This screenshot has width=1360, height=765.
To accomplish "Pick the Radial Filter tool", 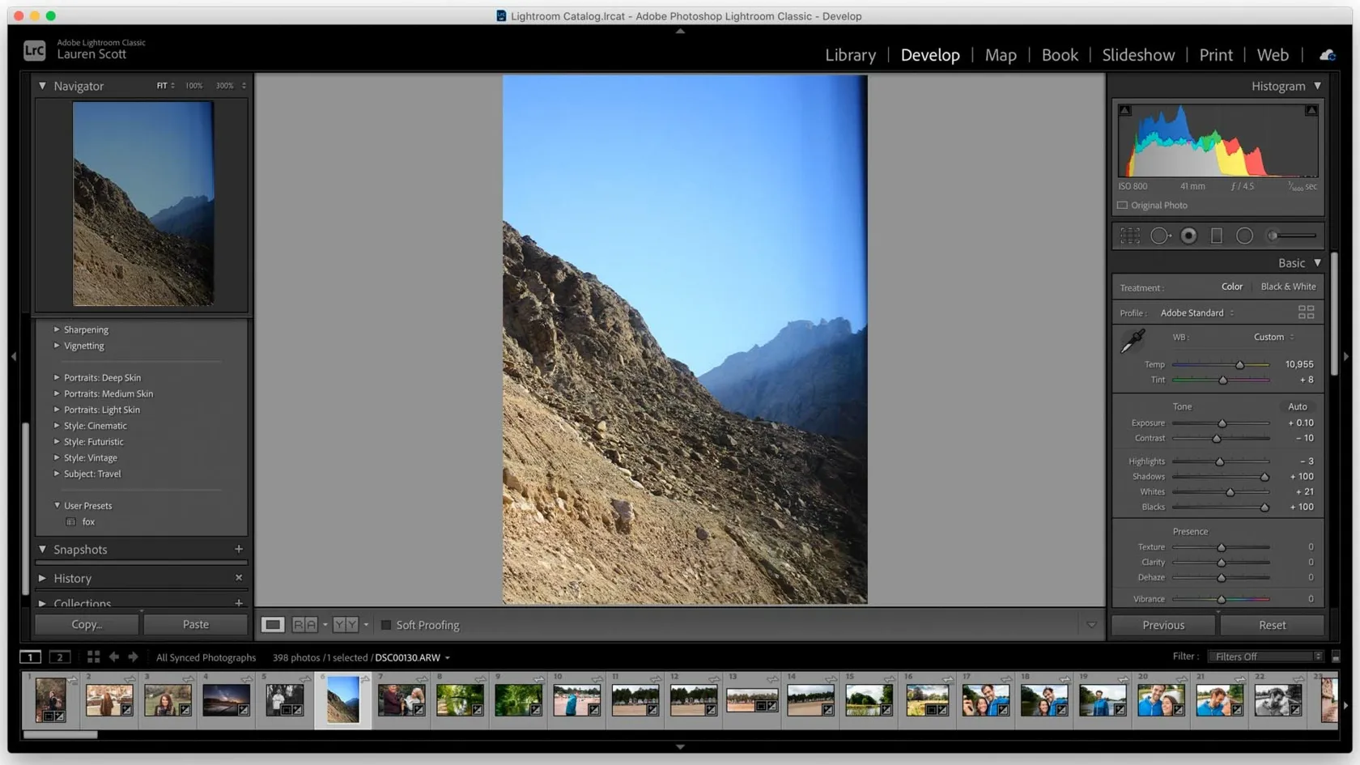I will [x=1244, y=236].
